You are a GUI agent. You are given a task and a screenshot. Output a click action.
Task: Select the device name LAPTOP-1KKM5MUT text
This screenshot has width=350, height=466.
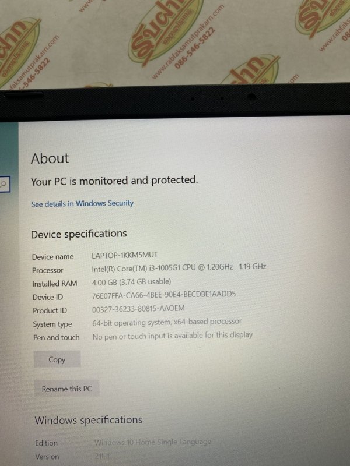[125, 255]
